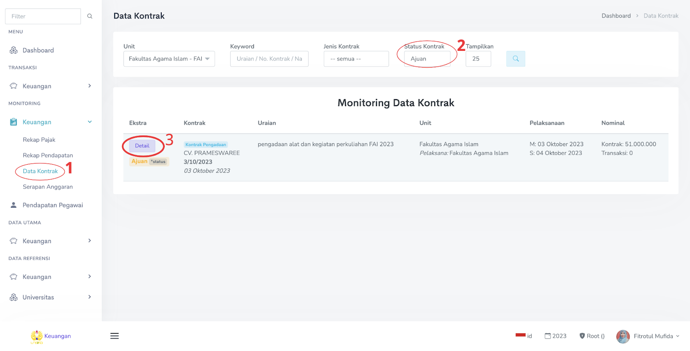Open the Status Kontrak dropdown
The image size is (690, 351).
click(x=427, y=59)
